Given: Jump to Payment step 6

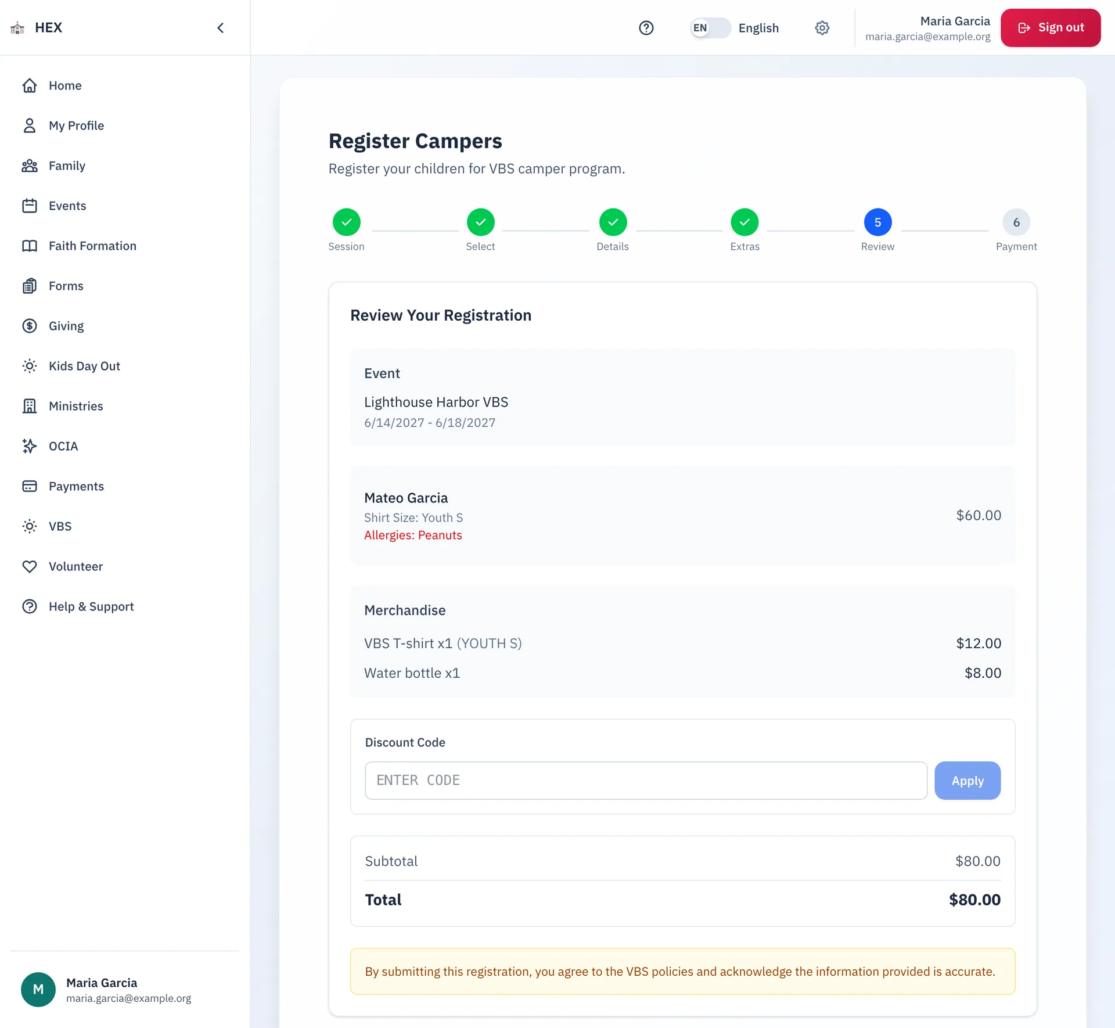Looking at the screenshot, I should [x=1017, y=222].
